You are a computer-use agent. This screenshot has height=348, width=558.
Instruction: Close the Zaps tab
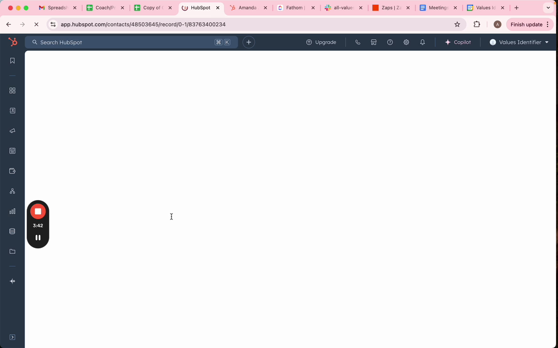pos(408,8)
